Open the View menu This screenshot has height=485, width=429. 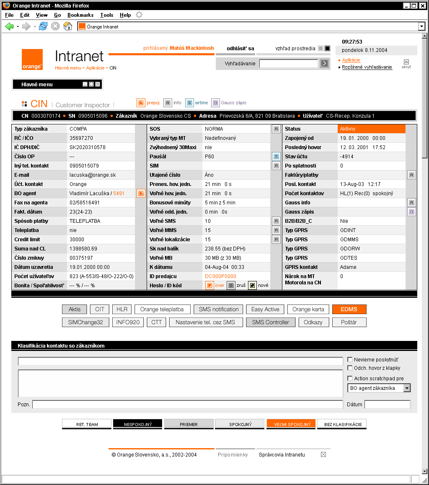pyautogui.click(x=41, y=15)
